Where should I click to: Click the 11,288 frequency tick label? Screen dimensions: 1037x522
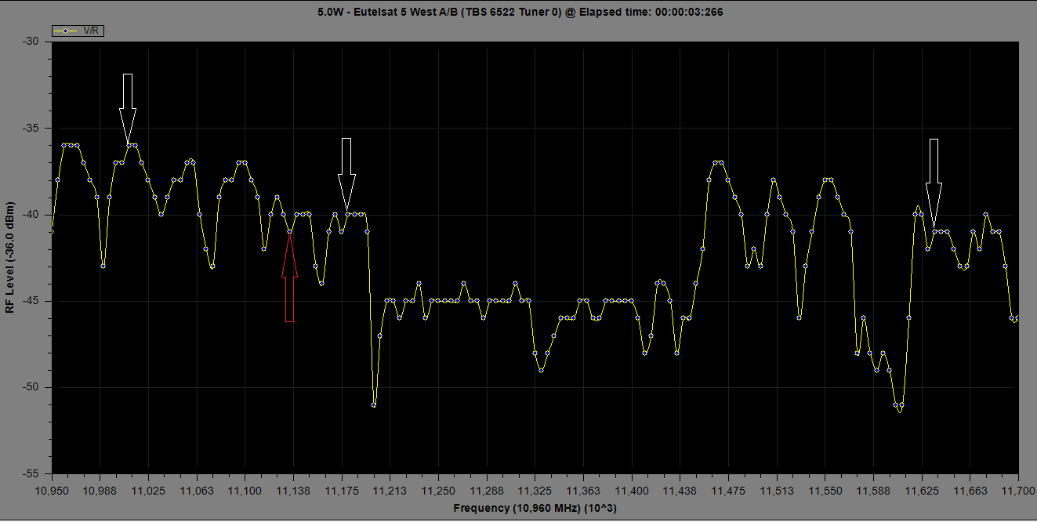(x=487, y=490)
